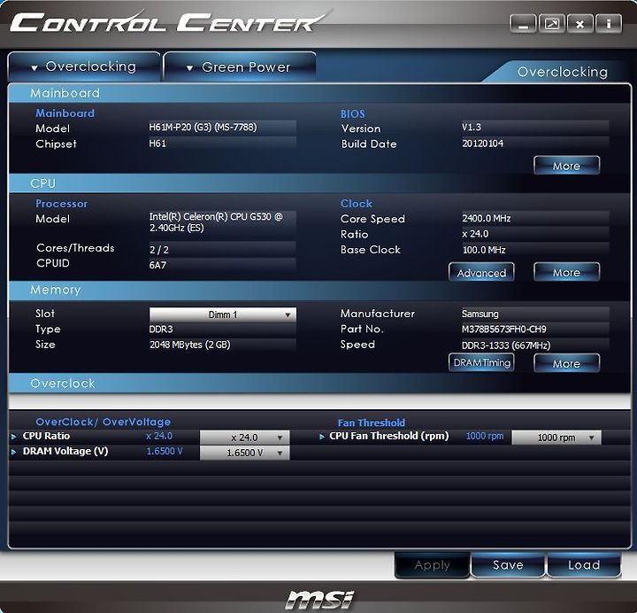Click memory speed DDR3-1333 (667MHz)
637x613 pixels.
[x=506, y=345]
